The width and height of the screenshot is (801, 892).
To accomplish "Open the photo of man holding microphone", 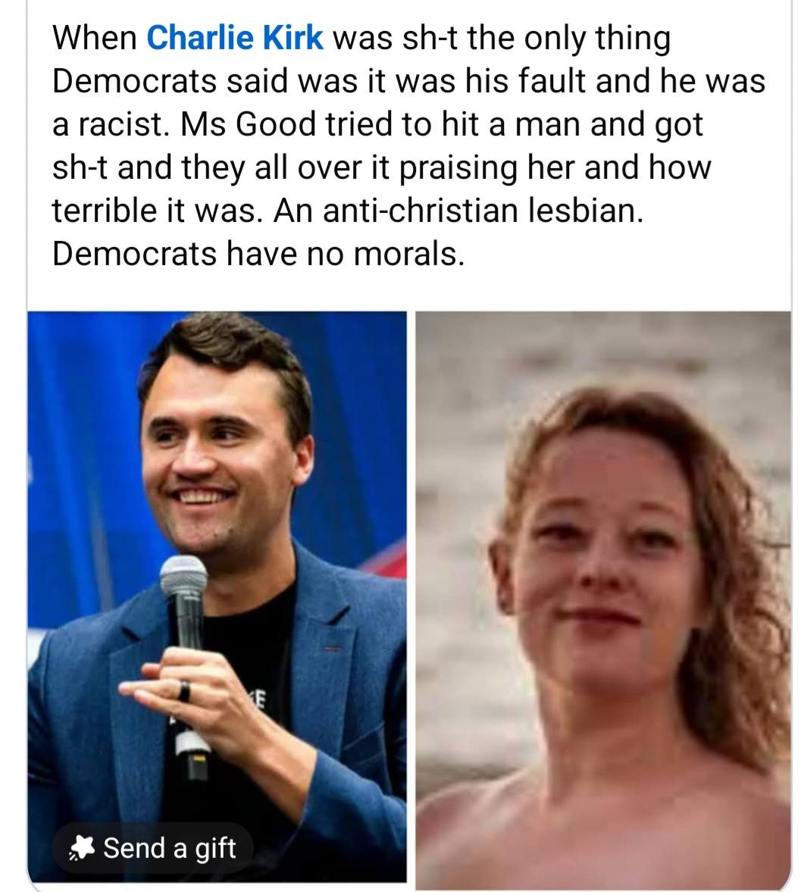I will coord(217,596).
